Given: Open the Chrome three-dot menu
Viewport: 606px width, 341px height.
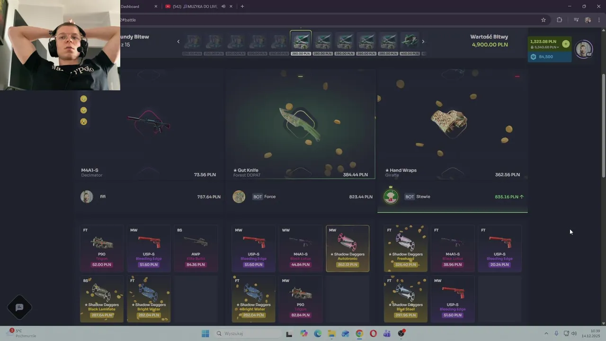Looking at the screenshot, I should pos(599,20).
